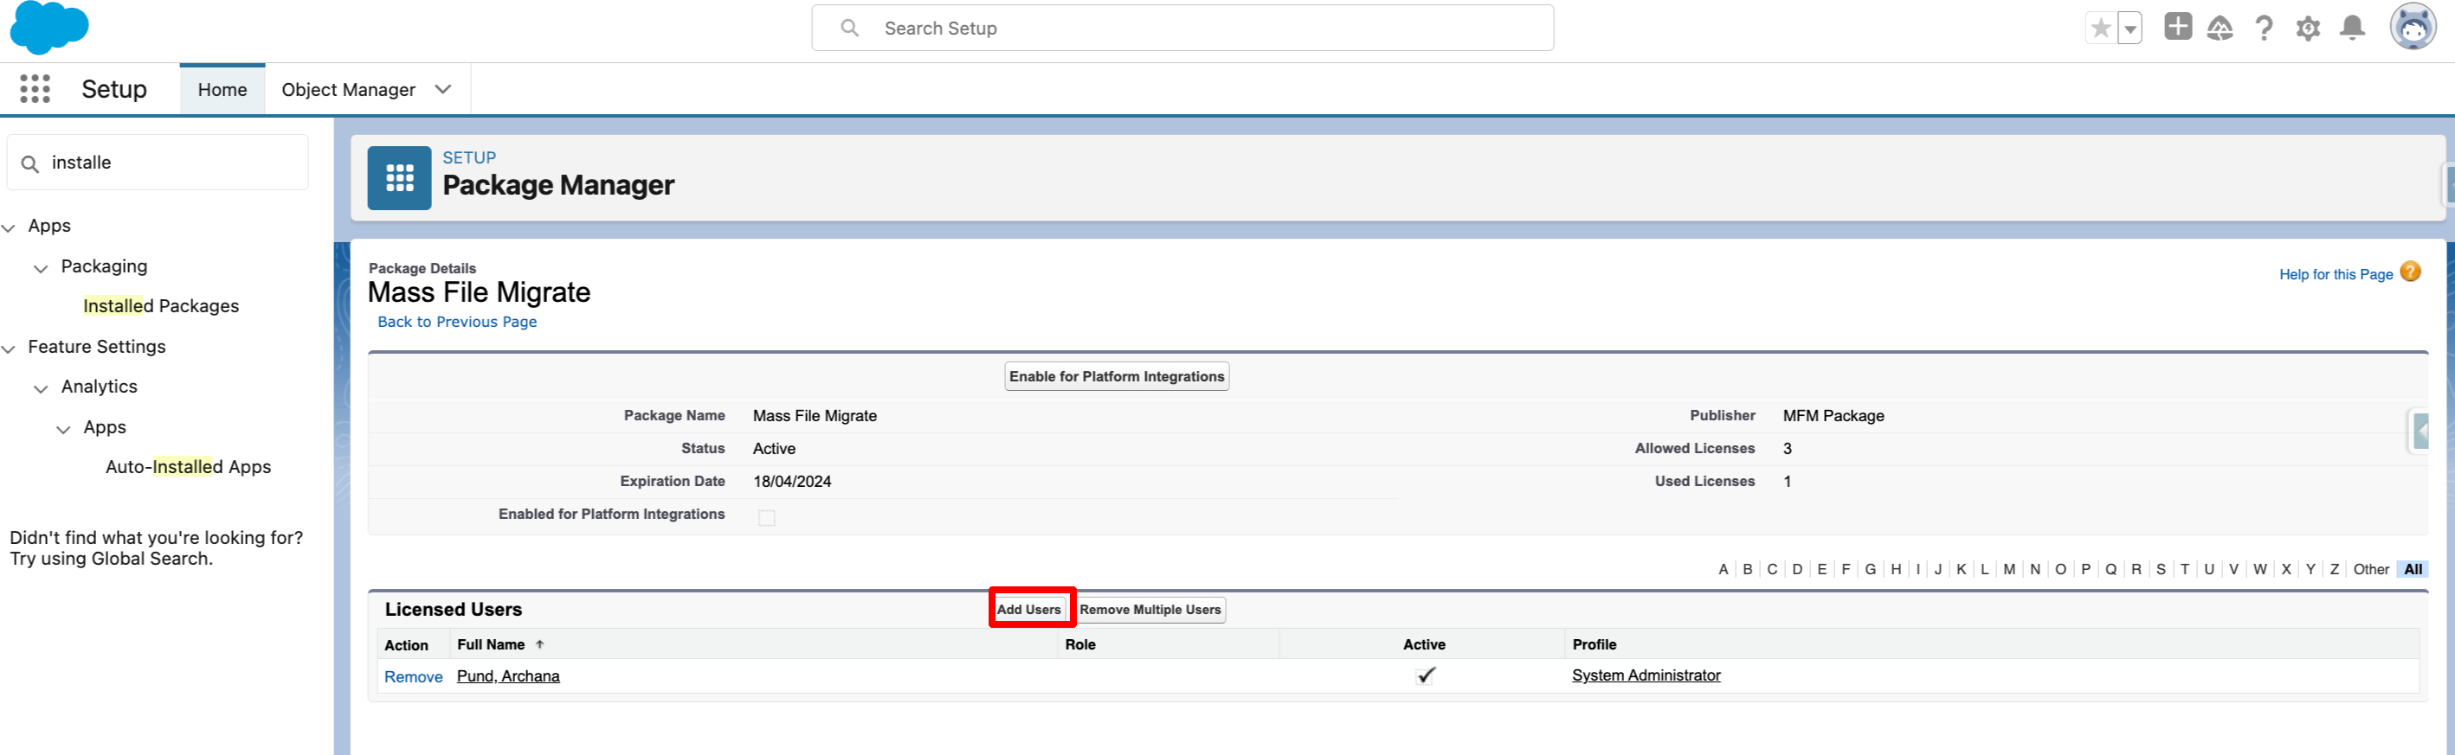Click the Remove Multiple Users button
This screenshot has height=755, width=2455.
point(1150,610)
